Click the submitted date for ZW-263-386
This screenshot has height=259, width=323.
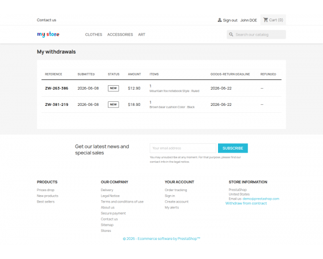[x=88, y=88]
